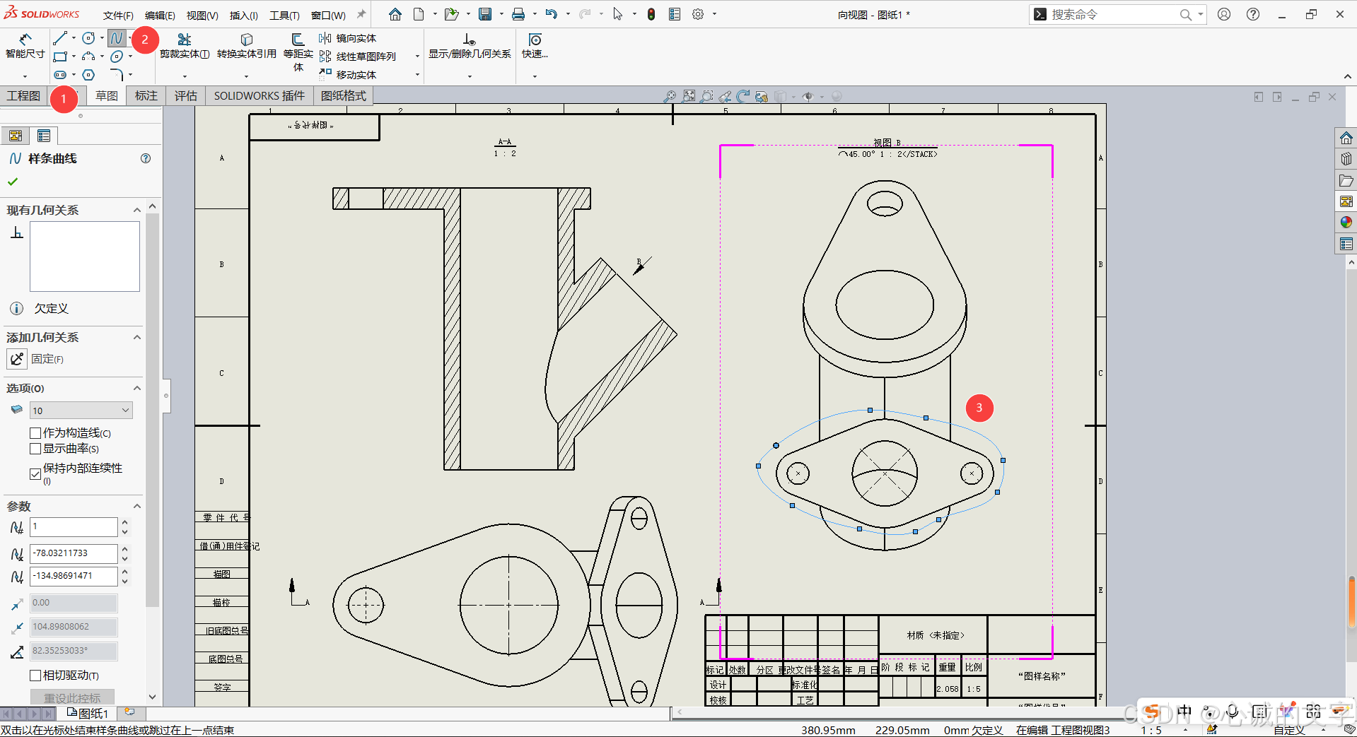Open the 工具(T) menu
The image size is (1357, 737).
point(284,15)
